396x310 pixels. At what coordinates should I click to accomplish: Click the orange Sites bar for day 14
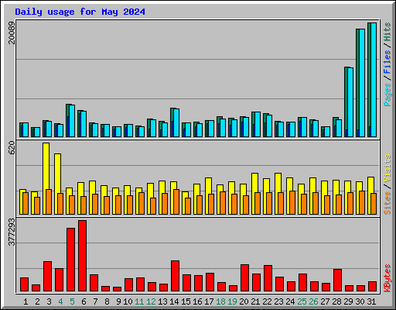point(176,201)
